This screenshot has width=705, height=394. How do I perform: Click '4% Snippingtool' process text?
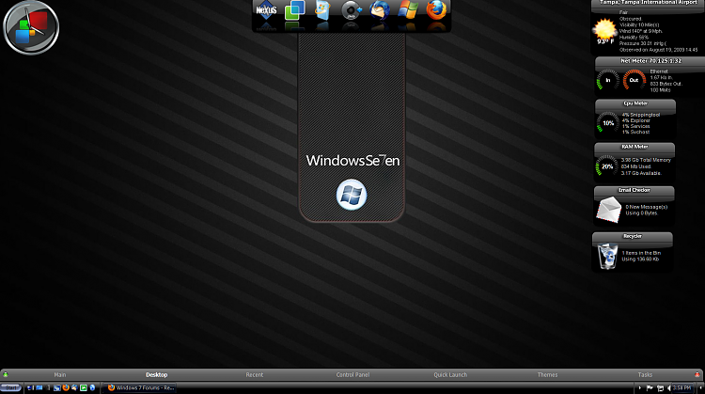tap(641, 115)
